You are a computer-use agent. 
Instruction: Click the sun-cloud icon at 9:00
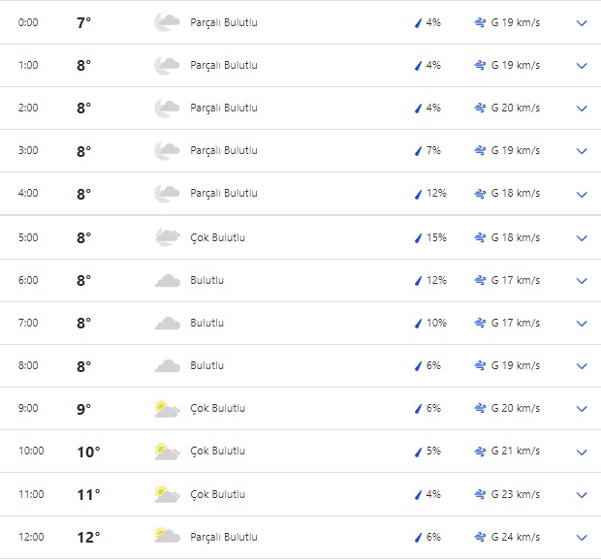(x=167, y=409)
